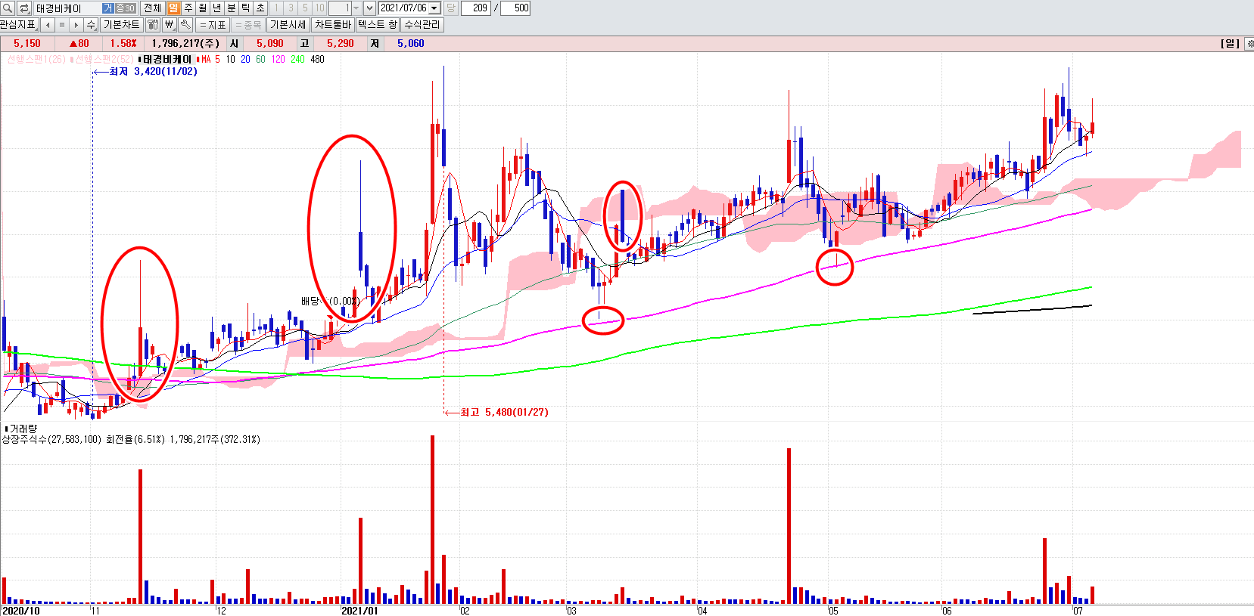Viewport: 1254px width, 616px height.
Task: Click the chart tools settings icon
Action: (x=153, y=25)
